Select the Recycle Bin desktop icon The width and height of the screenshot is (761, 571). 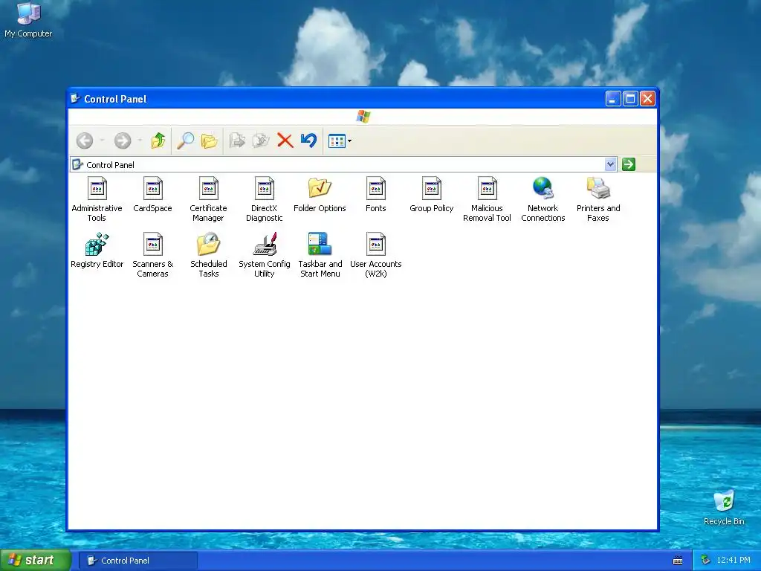724,508
